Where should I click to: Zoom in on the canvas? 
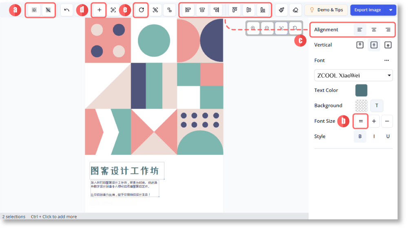pyautogui.click(x=253, y=28)
